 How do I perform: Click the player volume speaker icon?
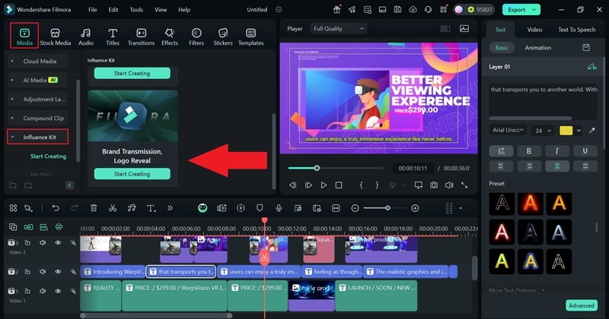[x=449, y=185]
